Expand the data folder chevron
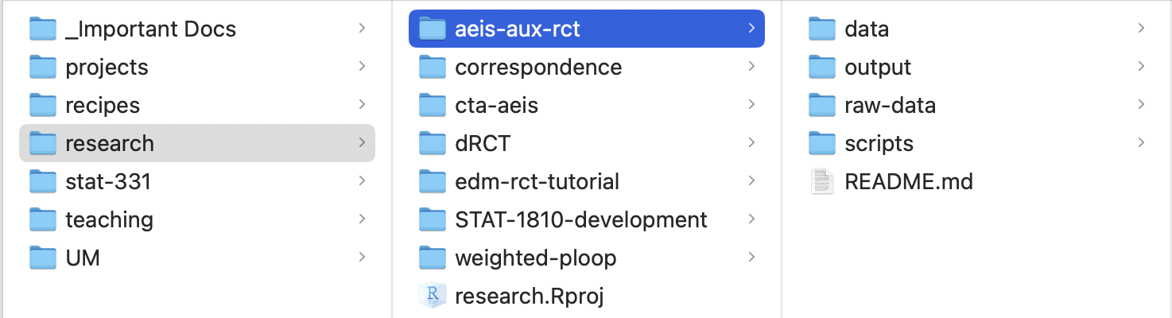This screenshot has height=318, width=1172. (1141, 29)
